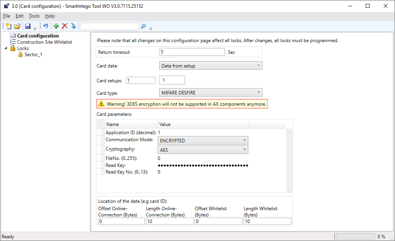Click the Read Key masked value
This screenshot has width=395, height=241.
(x=203, y=165)
